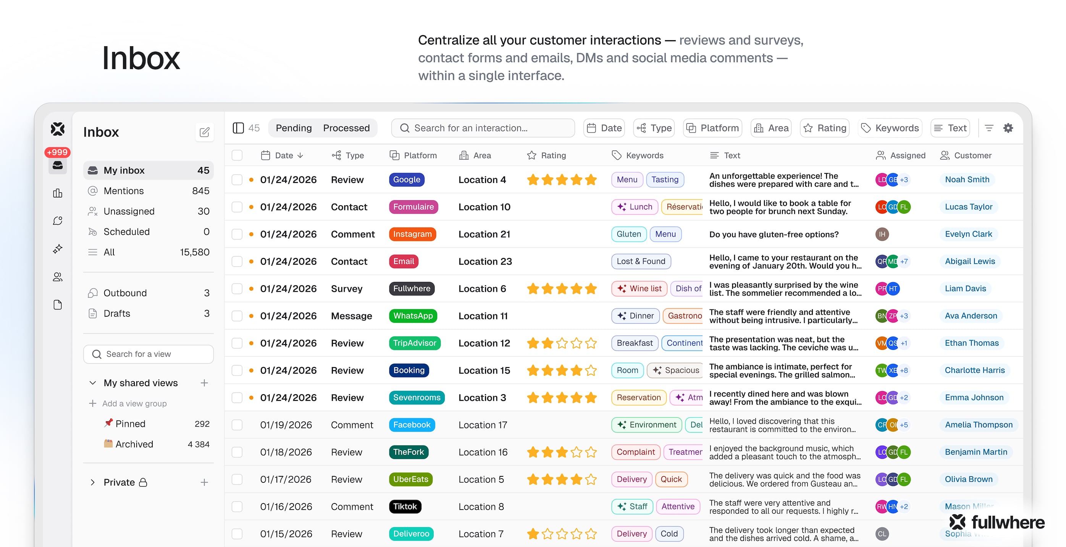This screenshot has width=1066, height=547.
Task: Click Add a view group
Action: click(134, 403)
